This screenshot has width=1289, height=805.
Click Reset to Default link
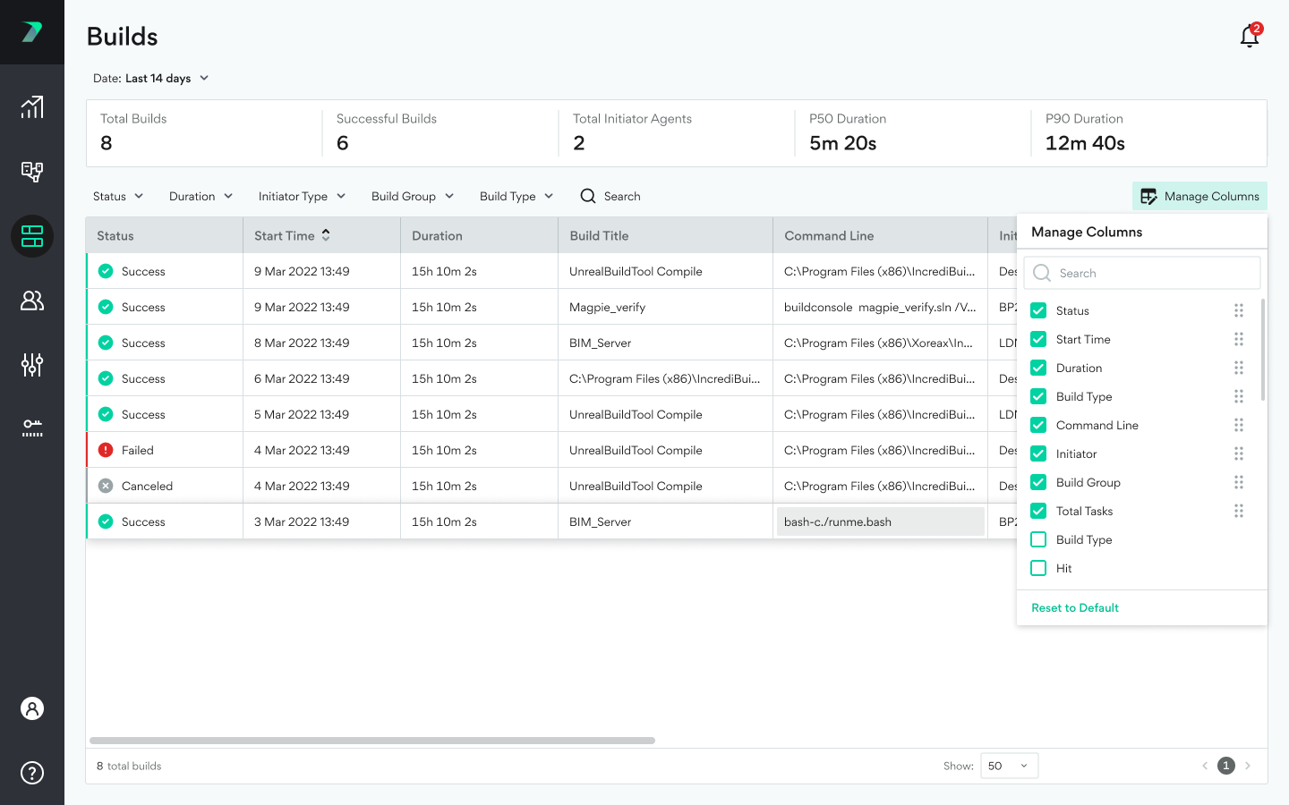click(x=1075, y=607)
